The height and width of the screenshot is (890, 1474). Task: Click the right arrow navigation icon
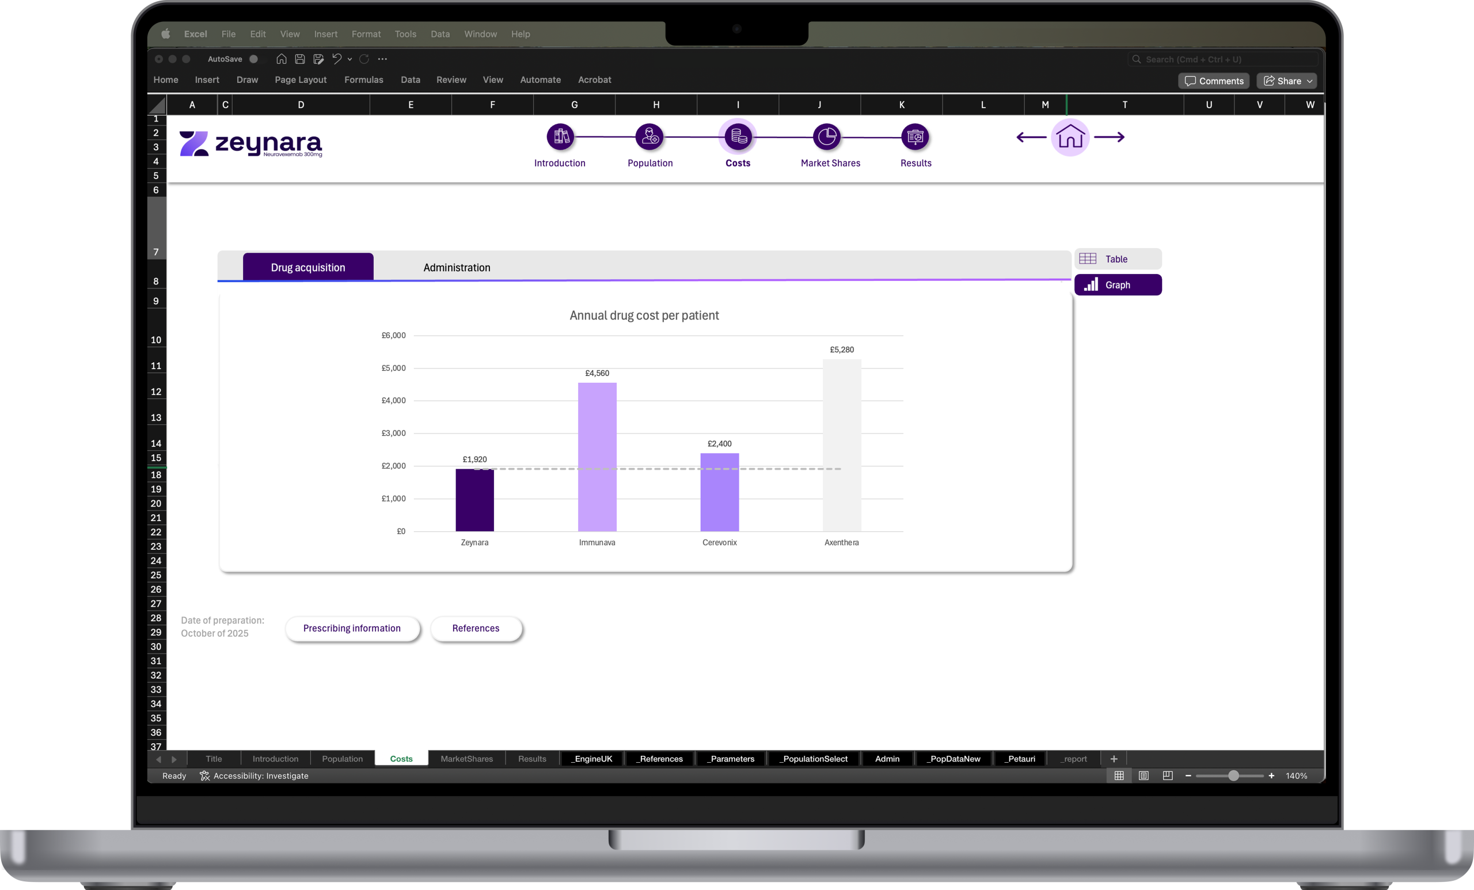point(1109,138)
